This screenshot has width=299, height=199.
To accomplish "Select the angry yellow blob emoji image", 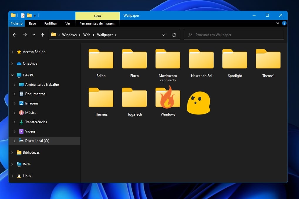I will click(x=199, y=103).
